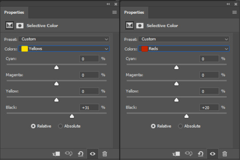Collapse Reds Properties panel with double arrows
Screen dimensions: 240x160
[228, 4]
